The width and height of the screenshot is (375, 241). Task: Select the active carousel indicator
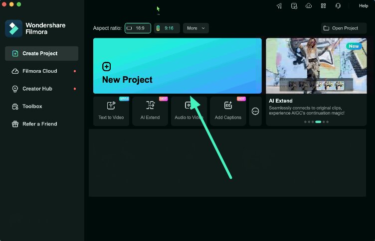[318, 122]
